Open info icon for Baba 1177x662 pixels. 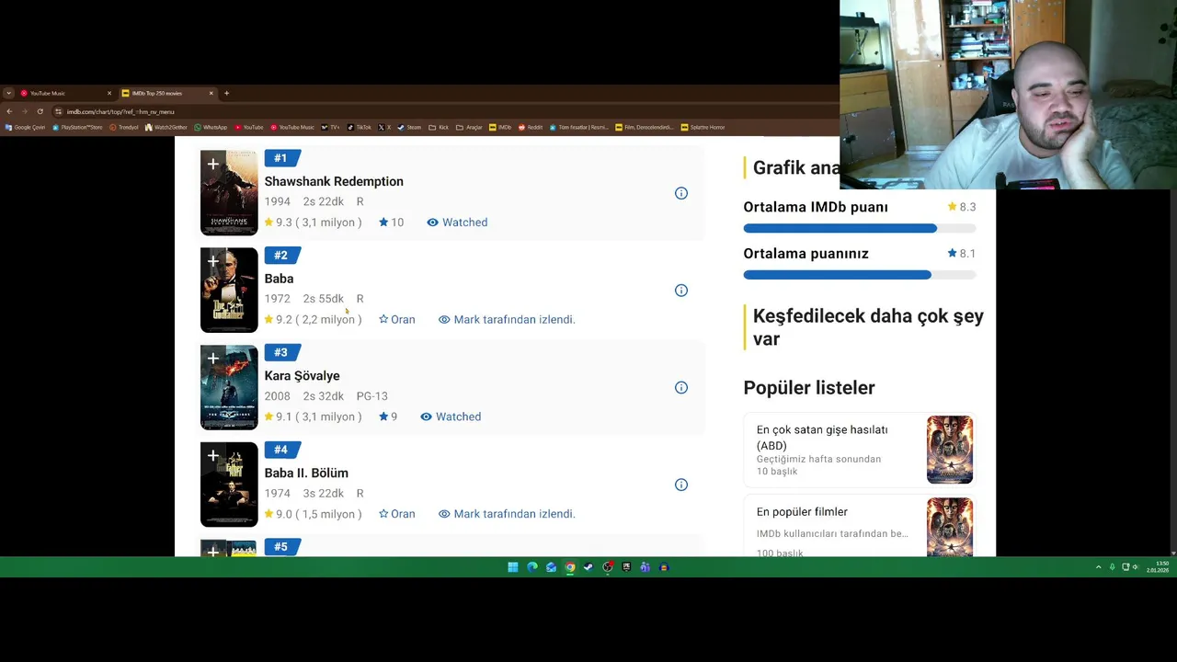681,291
